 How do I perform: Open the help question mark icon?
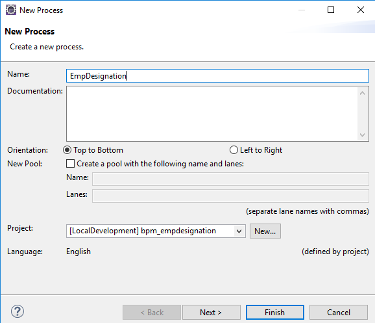[x=18, y=311]
